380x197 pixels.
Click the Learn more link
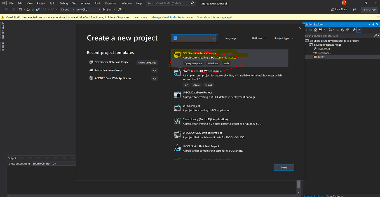point(140,17)
